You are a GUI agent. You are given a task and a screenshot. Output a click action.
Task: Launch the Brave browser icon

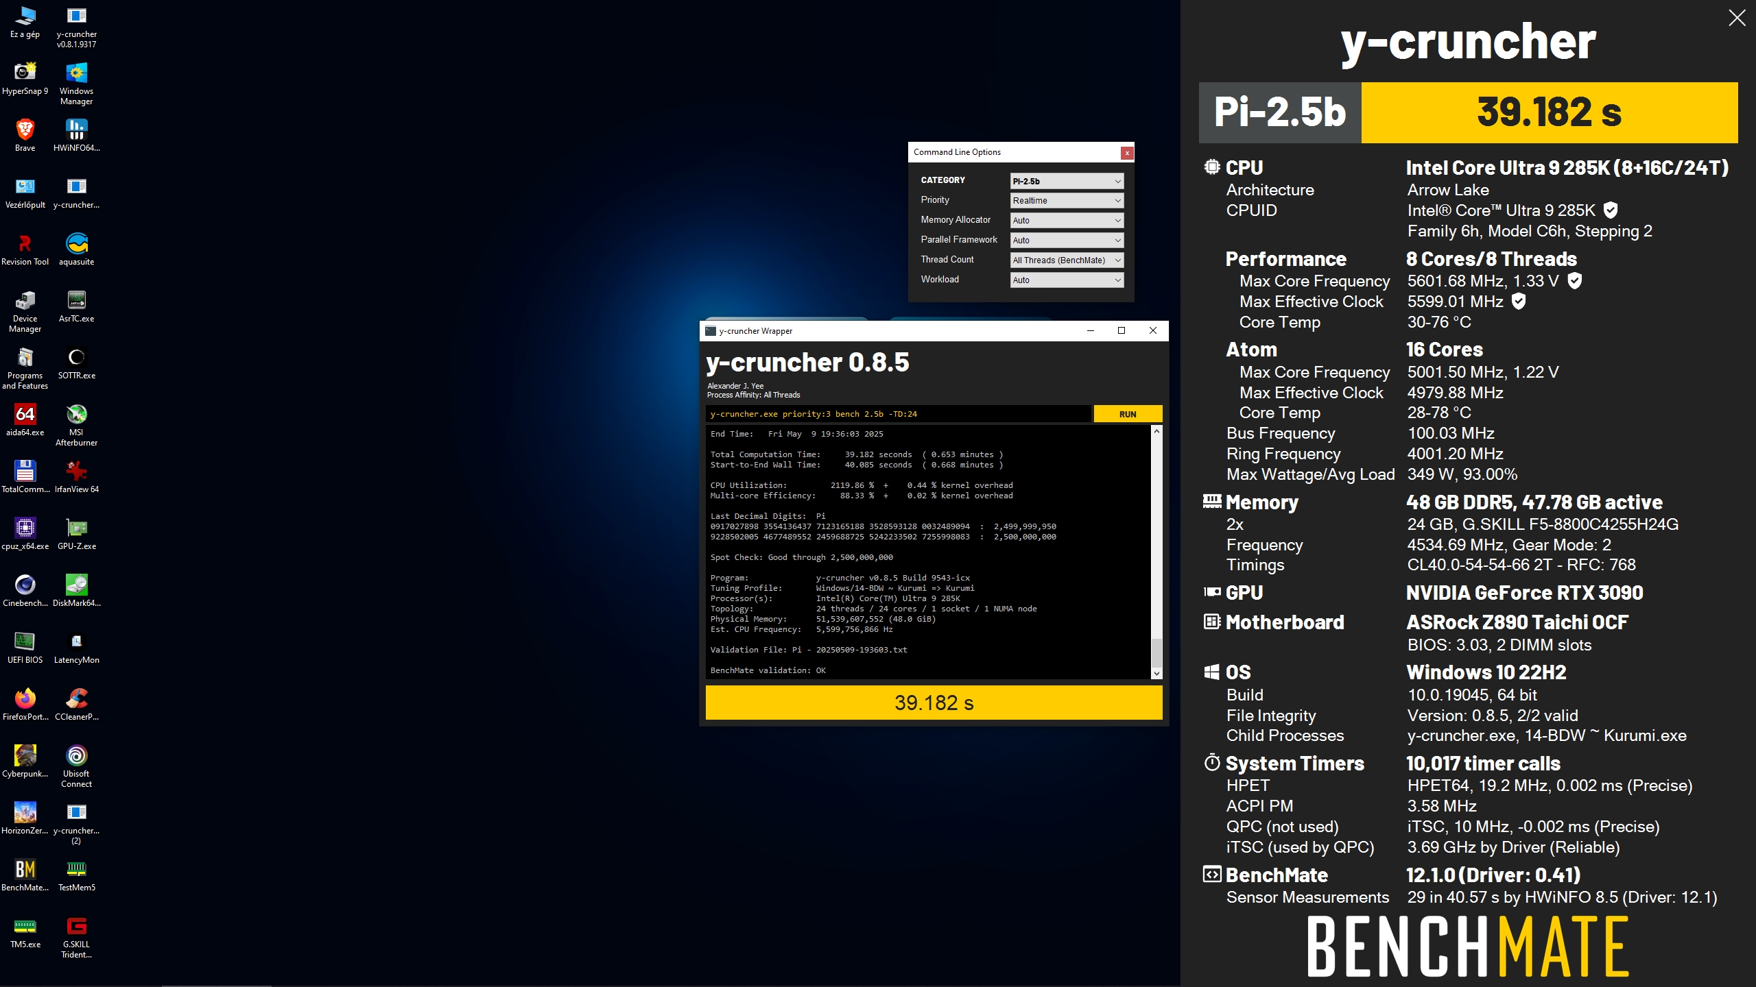(x=25, y=136)
